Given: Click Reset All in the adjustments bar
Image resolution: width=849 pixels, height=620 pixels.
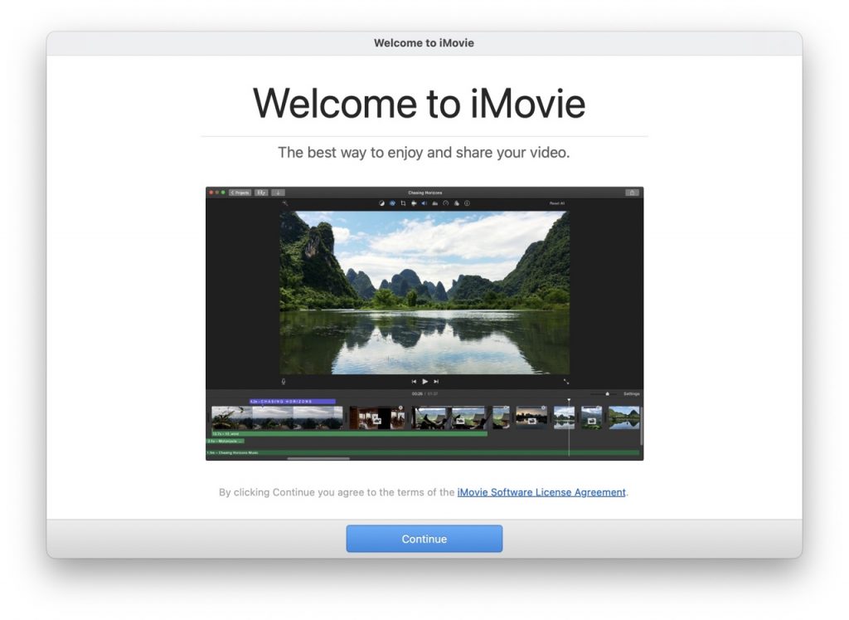Looking at the screenshot, I should tap(558, 203).
